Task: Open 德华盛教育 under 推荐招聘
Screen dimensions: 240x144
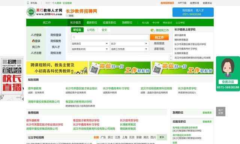Action: pyautogui.click(x=33, y=120)
